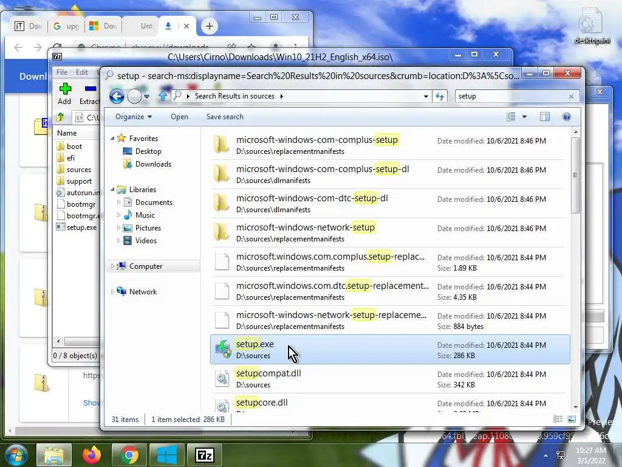Switch to the Unt tab in Chrome
The image size is (622, 467).
click(x=141, y=26)
